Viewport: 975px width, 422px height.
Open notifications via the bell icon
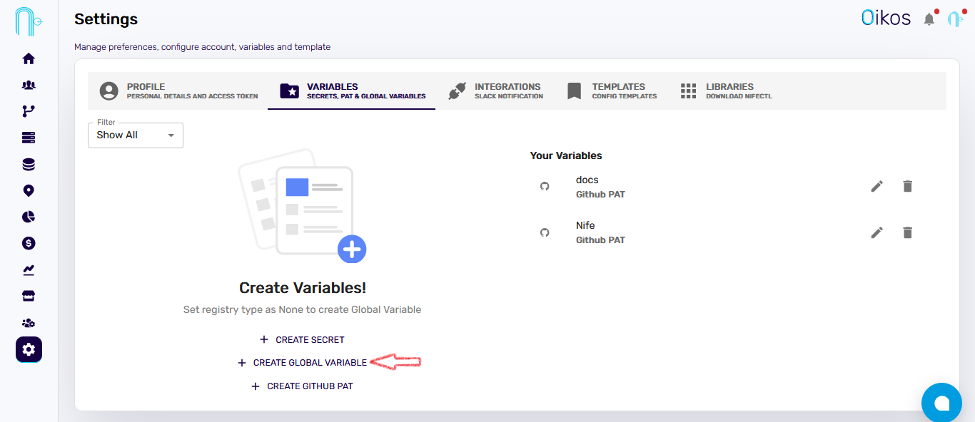[x=929, y=19]
